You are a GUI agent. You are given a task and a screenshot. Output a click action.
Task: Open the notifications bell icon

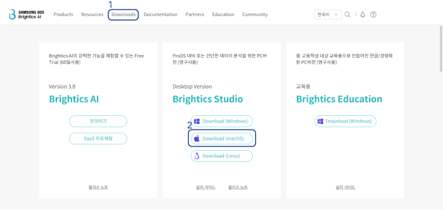(x=363, y=15)
